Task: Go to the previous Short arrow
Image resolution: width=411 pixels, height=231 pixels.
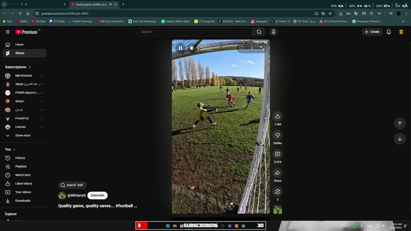Action: pyautogui.click(x=400, y=124)
